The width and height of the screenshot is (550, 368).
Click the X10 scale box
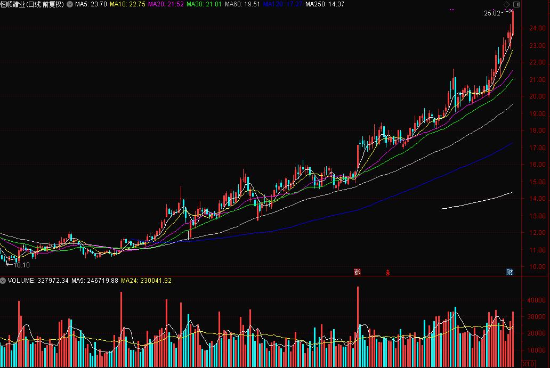tap(528, 364)
